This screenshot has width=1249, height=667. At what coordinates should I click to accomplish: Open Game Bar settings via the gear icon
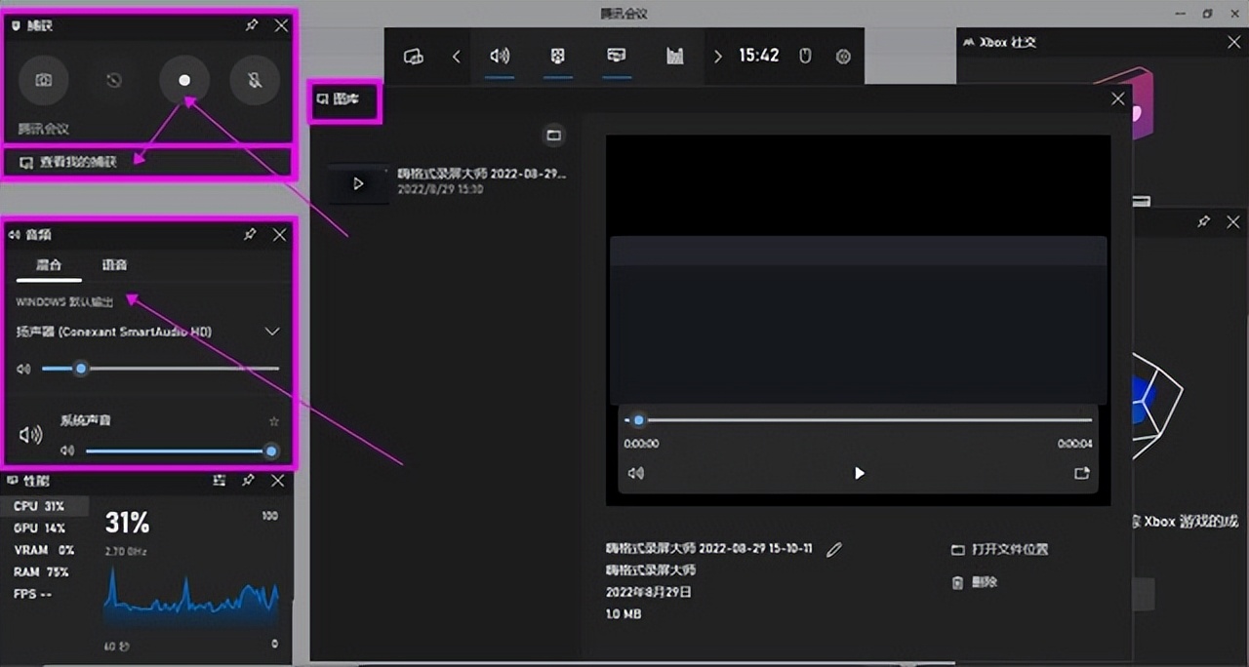click(x=843, y=57)
